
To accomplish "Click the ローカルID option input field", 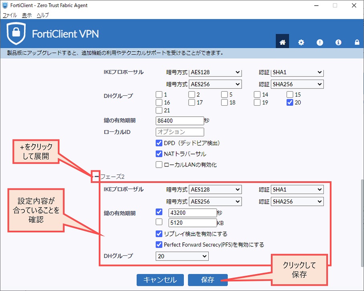I will pos(180,132).
